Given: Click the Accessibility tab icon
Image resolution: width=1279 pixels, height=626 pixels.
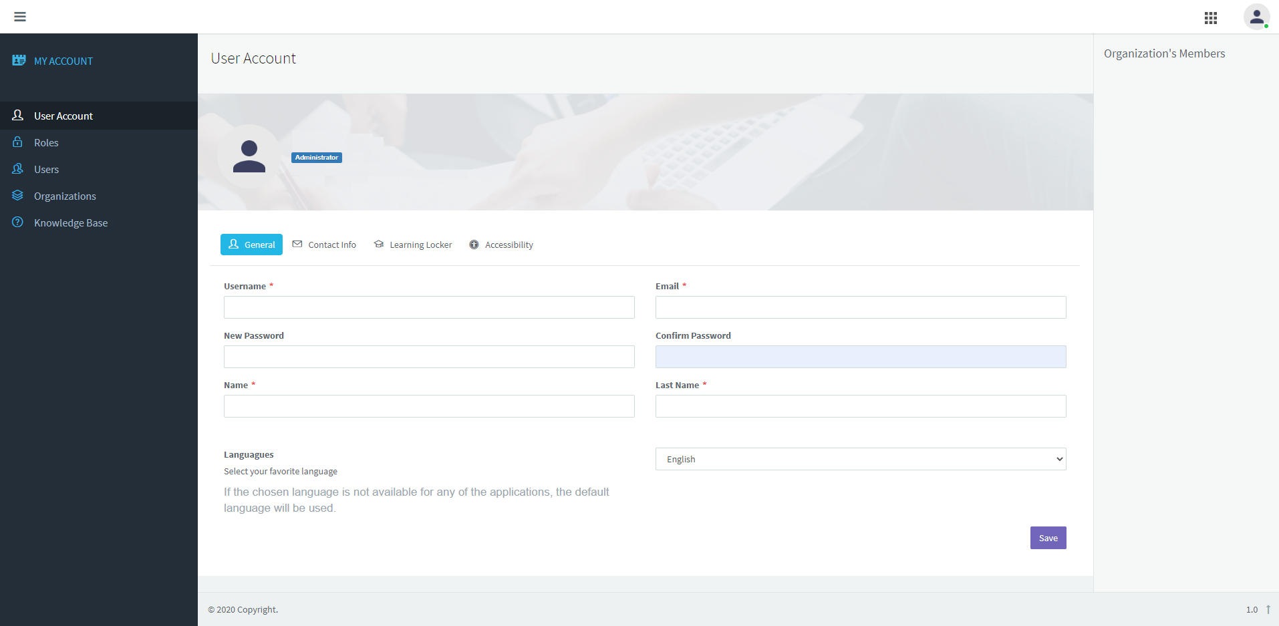Looking at the screenshot, I should point(474,245).
